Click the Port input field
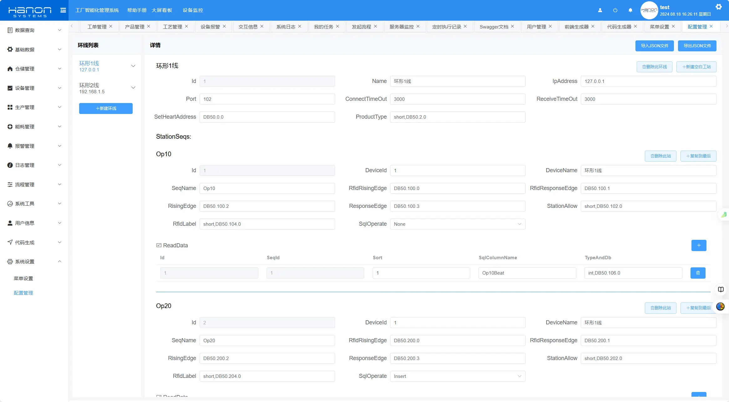The width and height of the screenshot is (729, 402). pyautogui.click(x=267, y=99)
